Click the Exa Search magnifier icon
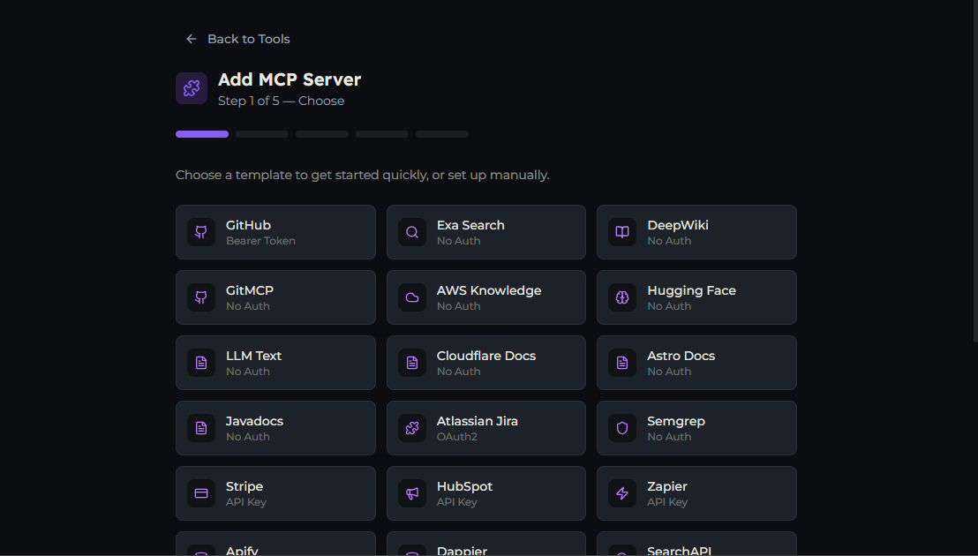978x556 pixels. coord(411,232)
